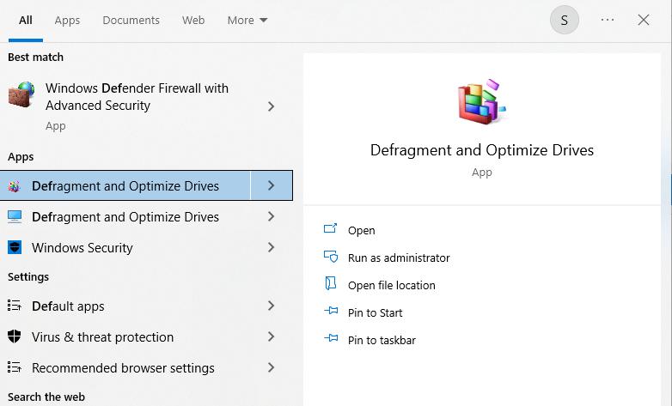672x406 pixels.
Task: Click the Virus & threat protection shield icon
Action: pyautogui.click(x=15, y=337)
